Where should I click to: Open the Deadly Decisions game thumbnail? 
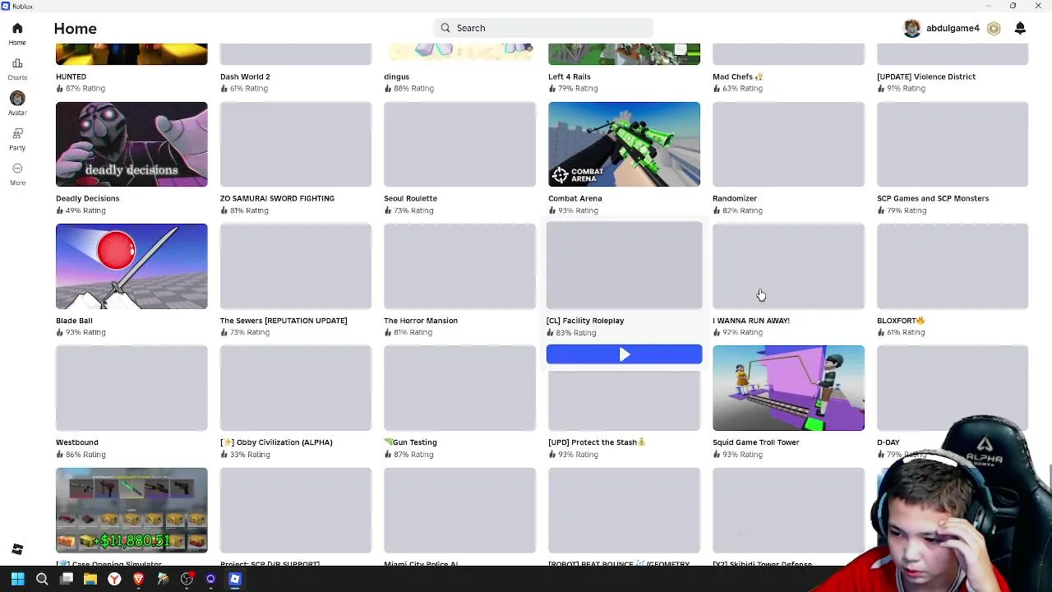[131, 144]
